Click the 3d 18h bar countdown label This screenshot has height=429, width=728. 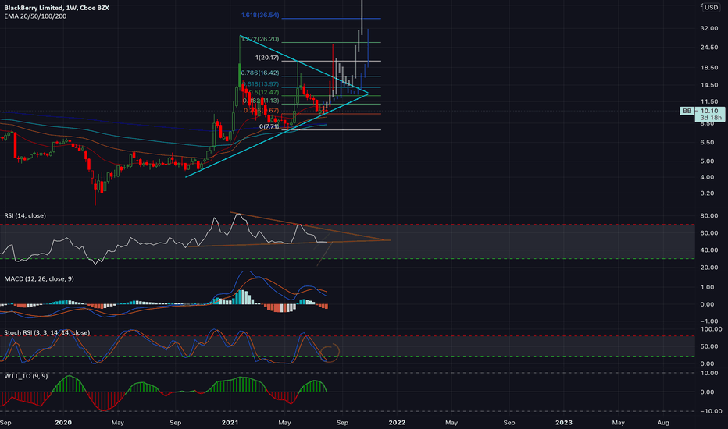pos(711,118)
